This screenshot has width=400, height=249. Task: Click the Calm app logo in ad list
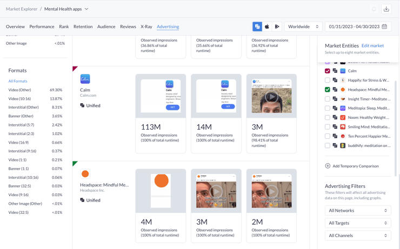pos(85,79)
